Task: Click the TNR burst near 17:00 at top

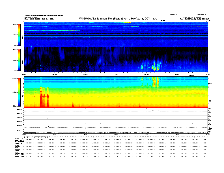Action: click(x=156, y=82)
